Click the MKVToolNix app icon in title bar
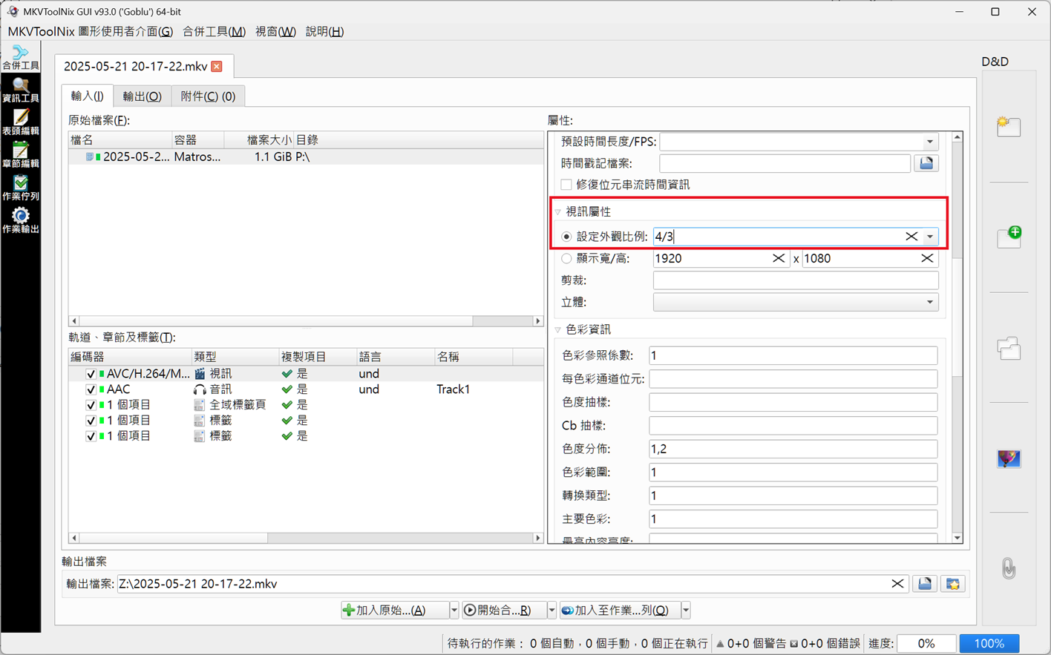This screenshot has height=655, width=1051. click(x=13, y=11)
